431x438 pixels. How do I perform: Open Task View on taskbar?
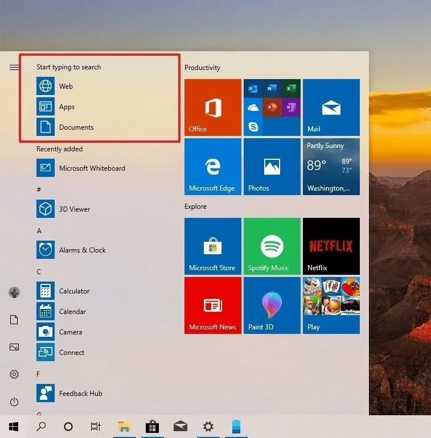tap(96, 427)
